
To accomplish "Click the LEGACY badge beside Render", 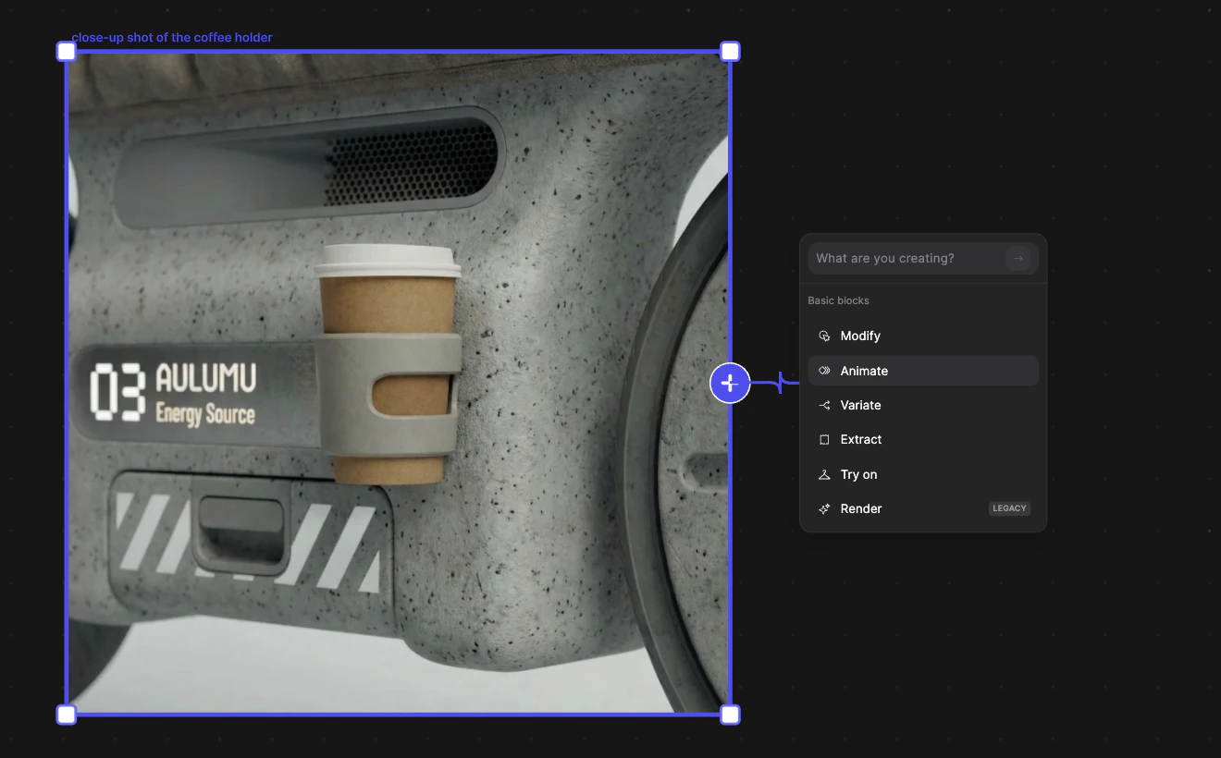I will [1009, 508].
